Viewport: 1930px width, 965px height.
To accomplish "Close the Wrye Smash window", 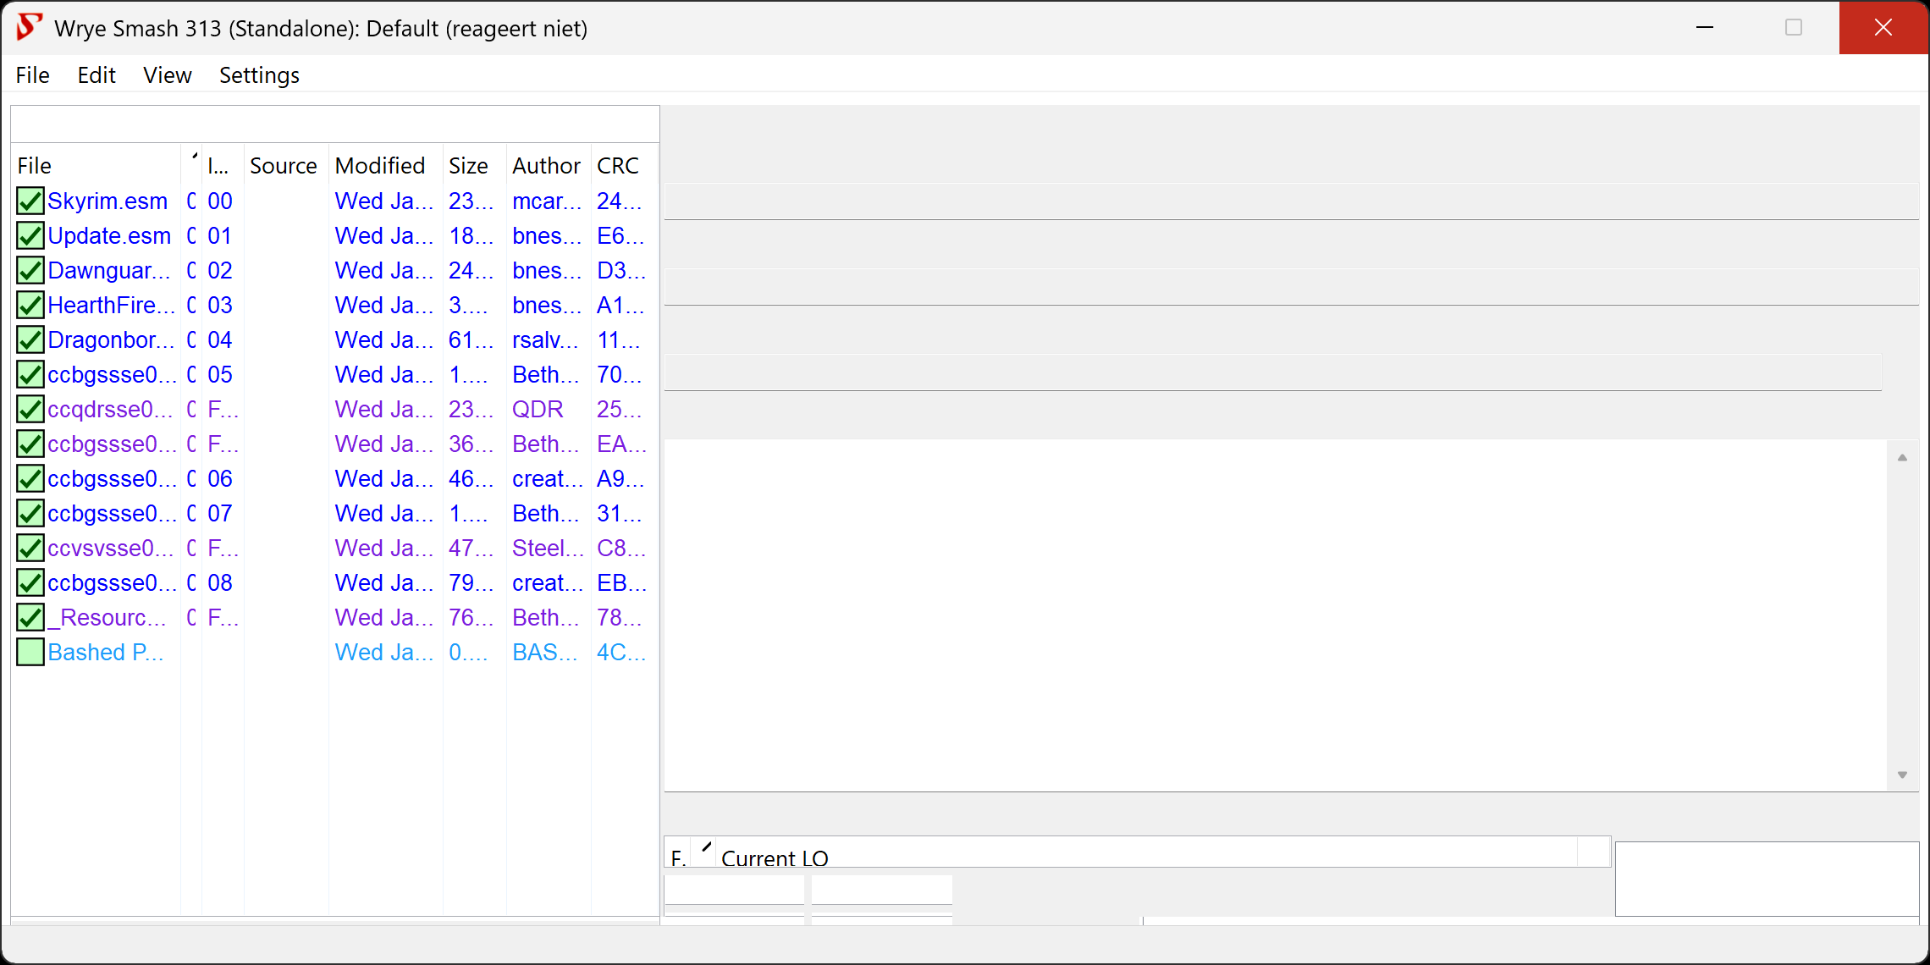I will [1883, 28].
